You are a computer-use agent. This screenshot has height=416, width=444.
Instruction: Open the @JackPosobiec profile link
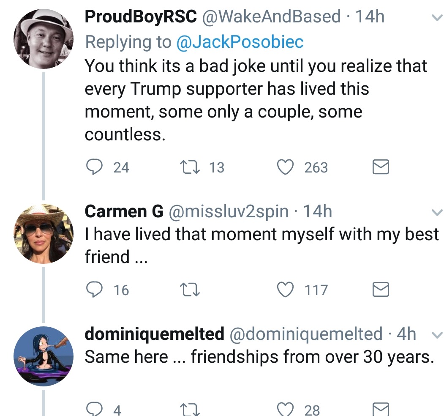[x=239, y=42]
